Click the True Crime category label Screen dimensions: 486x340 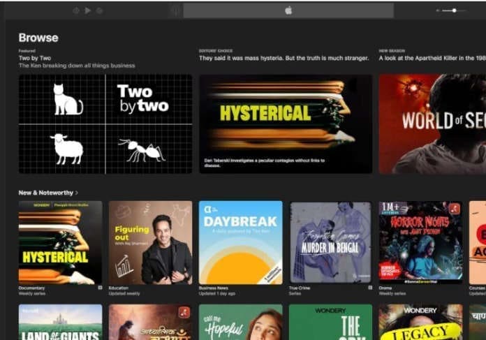[300, 288]
